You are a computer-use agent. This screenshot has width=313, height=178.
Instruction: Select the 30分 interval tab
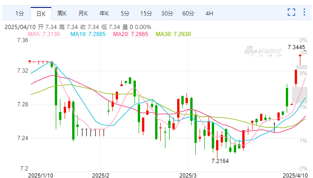[x=167, y=14]
